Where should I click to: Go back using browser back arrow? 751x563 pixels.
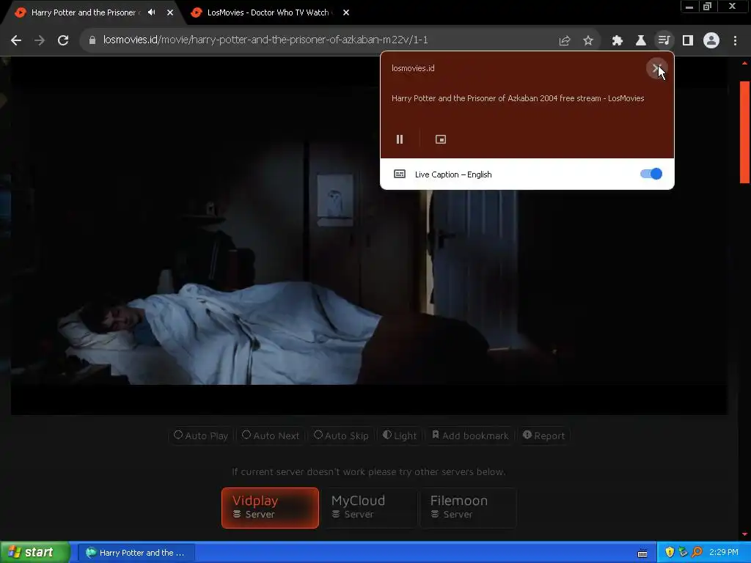(16, 41)
